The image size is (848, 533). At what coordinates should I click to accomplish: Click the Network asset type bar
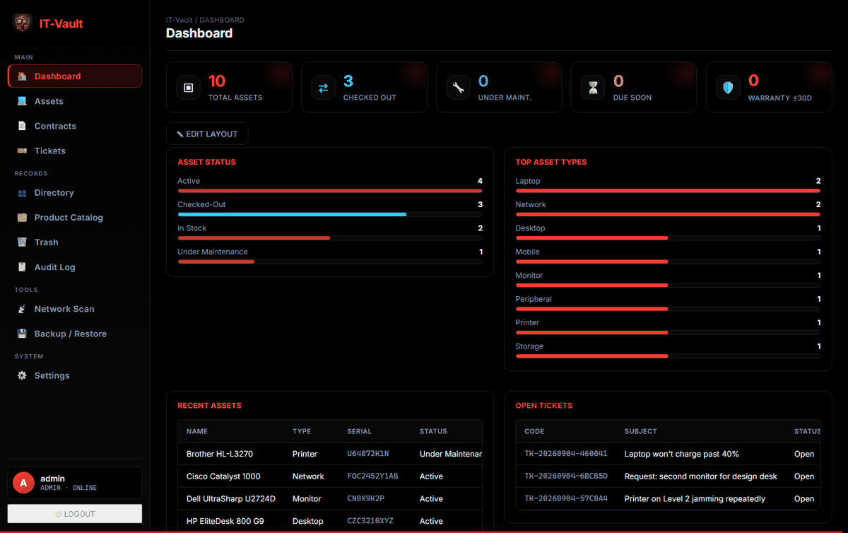pyautogui.click(x=668, y=214)
